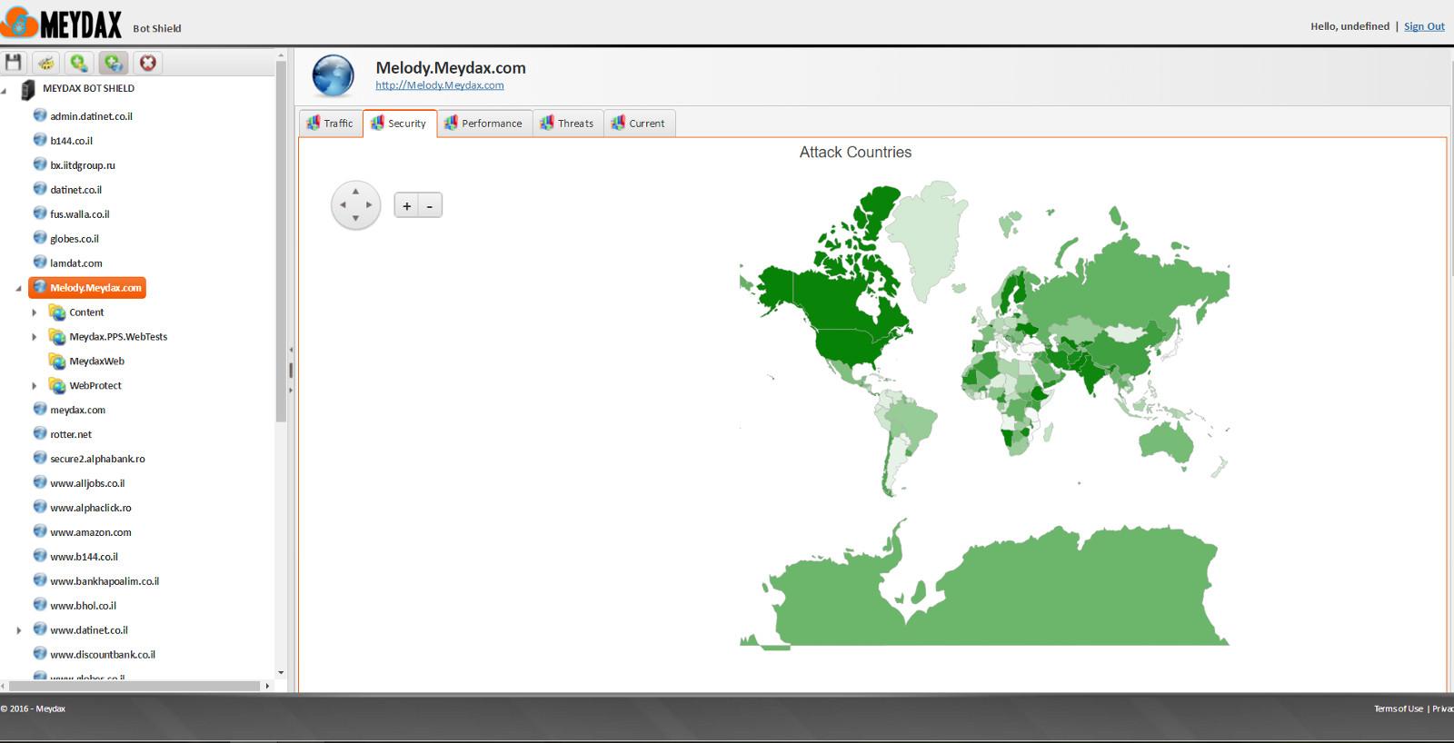This screenshot has width=1454, height=743.
Task: Click the globe icon beside bx.iitdgroup.ru
Action: click(40, 164)
